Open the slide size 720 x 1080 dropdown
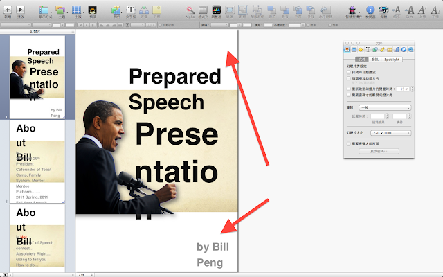 click(390, 133)
